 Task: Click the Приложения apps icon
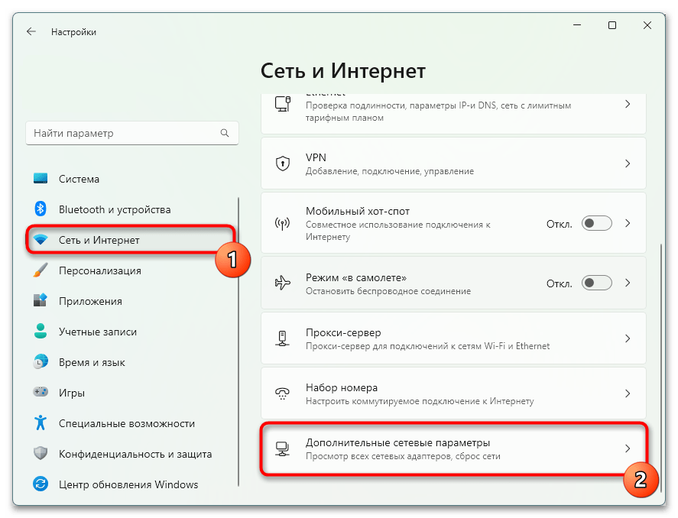[x=41, y=301]
